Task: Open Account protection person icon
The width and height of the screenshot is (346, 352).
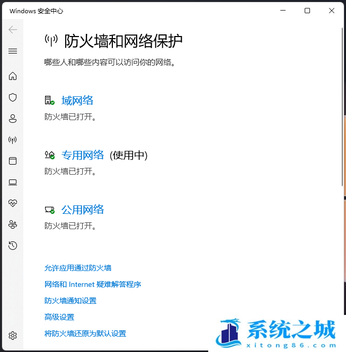Action: [x=13, y=119]
